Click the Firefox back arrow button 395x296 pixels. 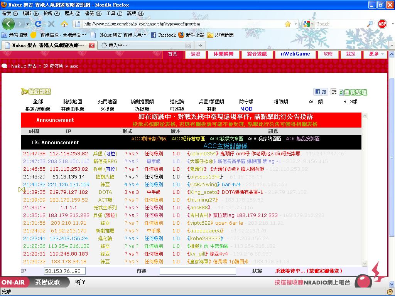(8, 24)
